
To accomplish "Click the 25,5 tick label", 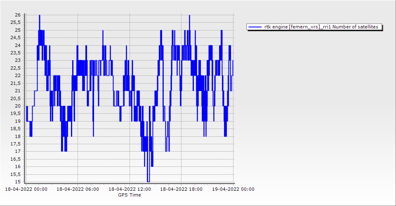I will [16, 23].
